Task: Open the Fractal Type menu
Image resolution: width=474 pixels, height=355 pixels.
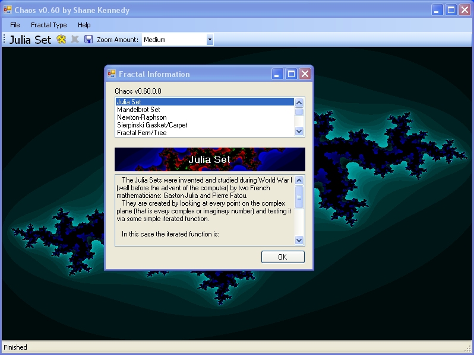Action: (49, 25)
